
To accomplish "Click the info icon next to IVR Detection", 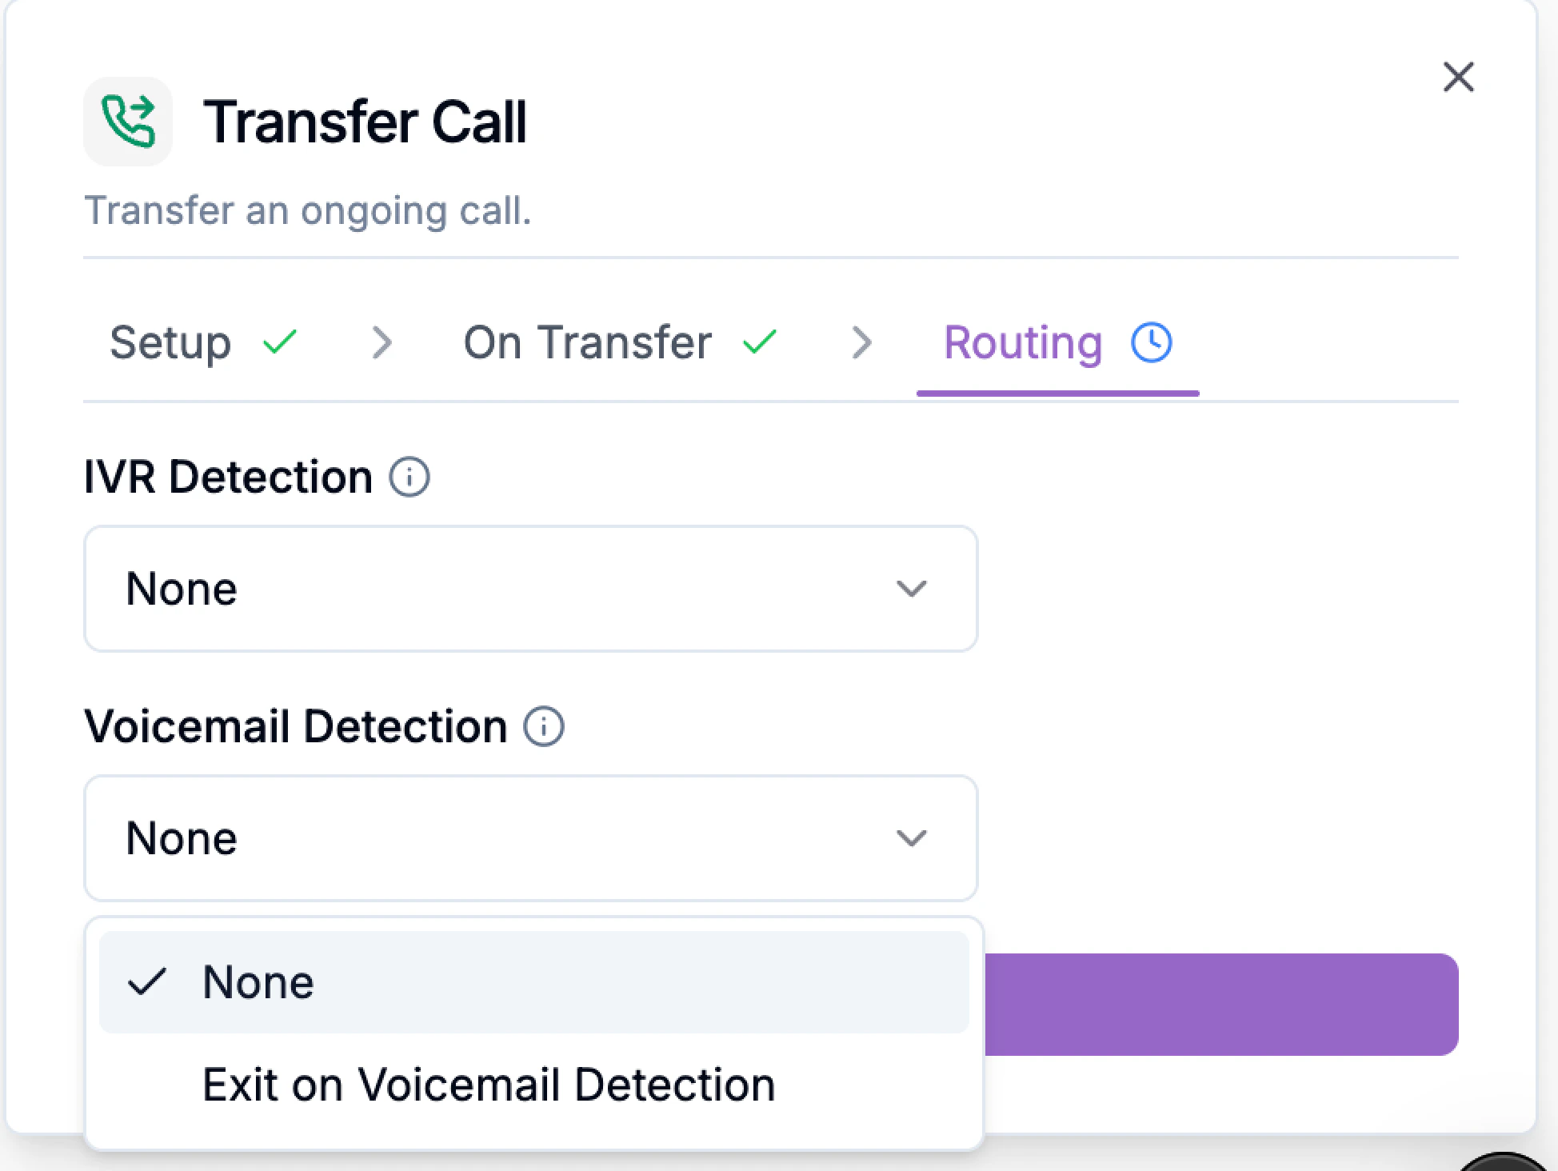I will [410, 476].
